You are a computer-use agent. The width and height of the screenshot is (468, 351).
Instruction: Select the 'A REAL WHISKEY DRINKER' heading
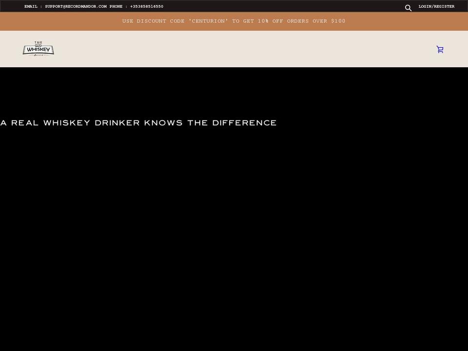139,123
